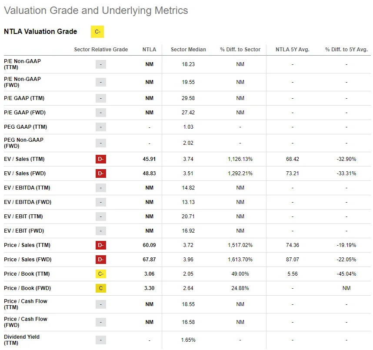Open the P/E Non-GAAP (TTM) metric label
The image size is (373, 350).
[x=22, y=64]
